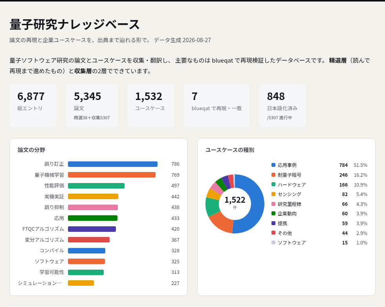Select the green ハードウェア legend swatch
Image resolution: width=385 pixels, height=307 pixels.
click(273, 184)
